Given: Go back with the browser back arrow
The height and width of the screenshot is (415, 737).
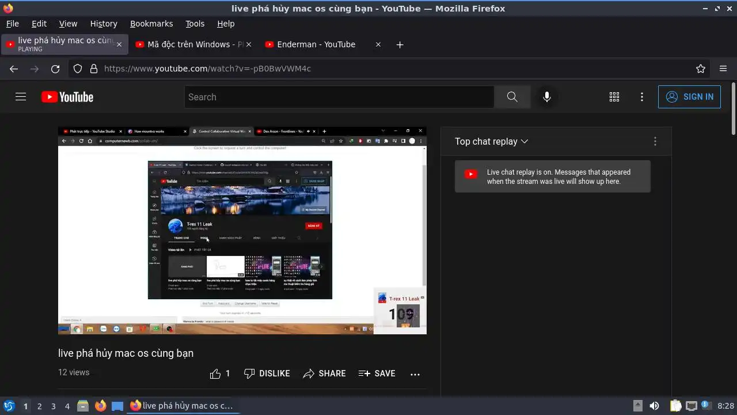Looking at the screenshot, I should point(14,69).
